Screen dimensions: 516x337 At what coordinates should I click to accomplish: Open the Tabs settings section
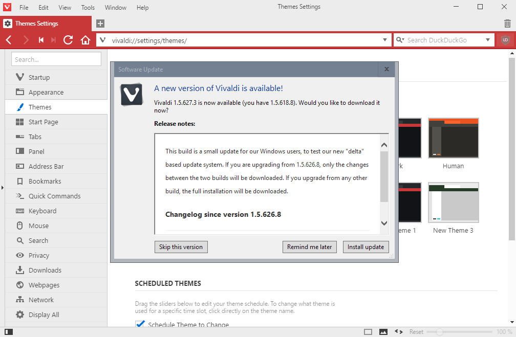pyautogui.click(x=56, y=137)
